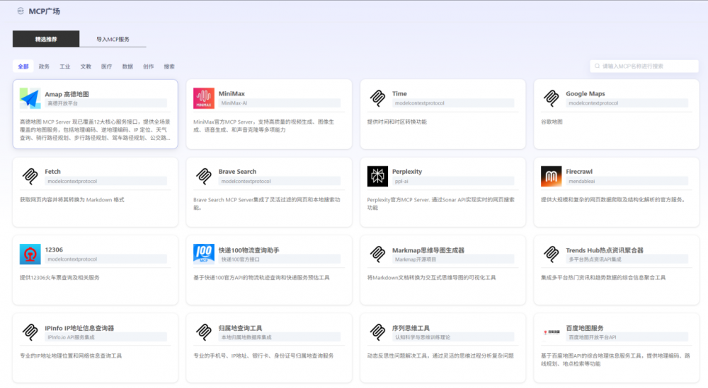Click the 提供12306火车票查询及相关服务 description
708x388 pixels.
point(59,278)
